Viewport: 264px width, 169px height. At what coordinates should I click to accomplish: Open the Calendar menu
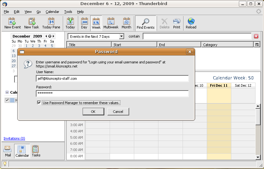pos(52,12)
